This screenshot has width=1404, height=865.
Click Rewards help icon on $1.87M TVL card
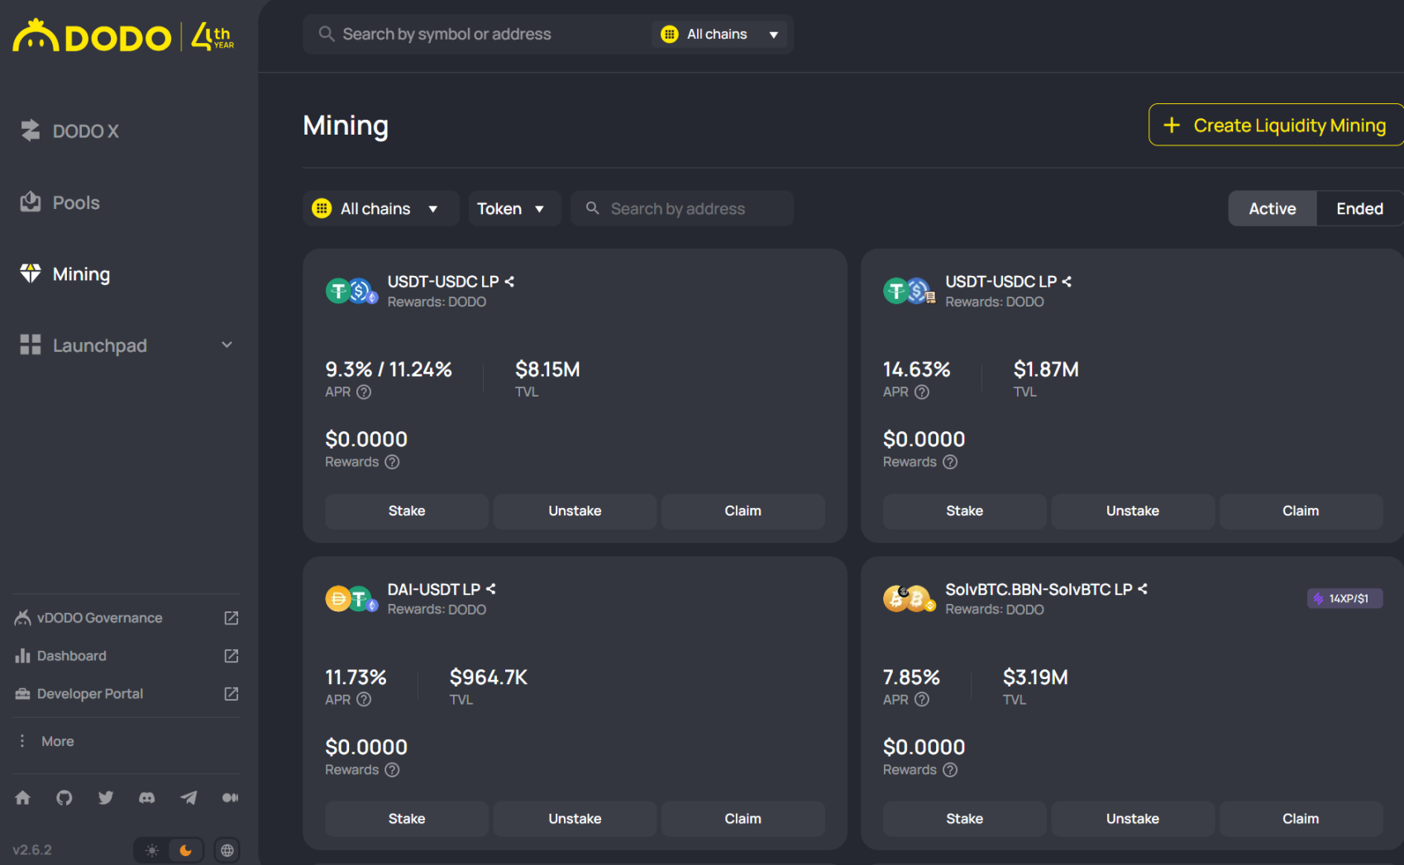[950, 462]
